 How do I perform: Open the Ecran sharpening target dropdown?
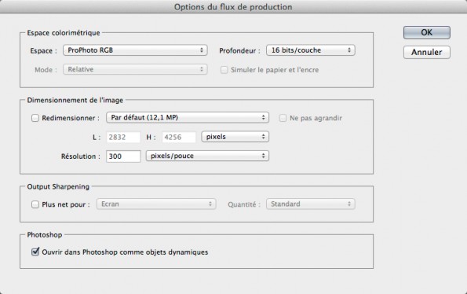point(156,204)
